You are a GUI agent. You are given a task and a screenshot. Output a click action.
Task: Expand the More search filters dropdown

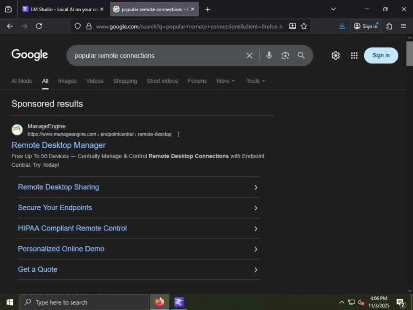point(225,81)
